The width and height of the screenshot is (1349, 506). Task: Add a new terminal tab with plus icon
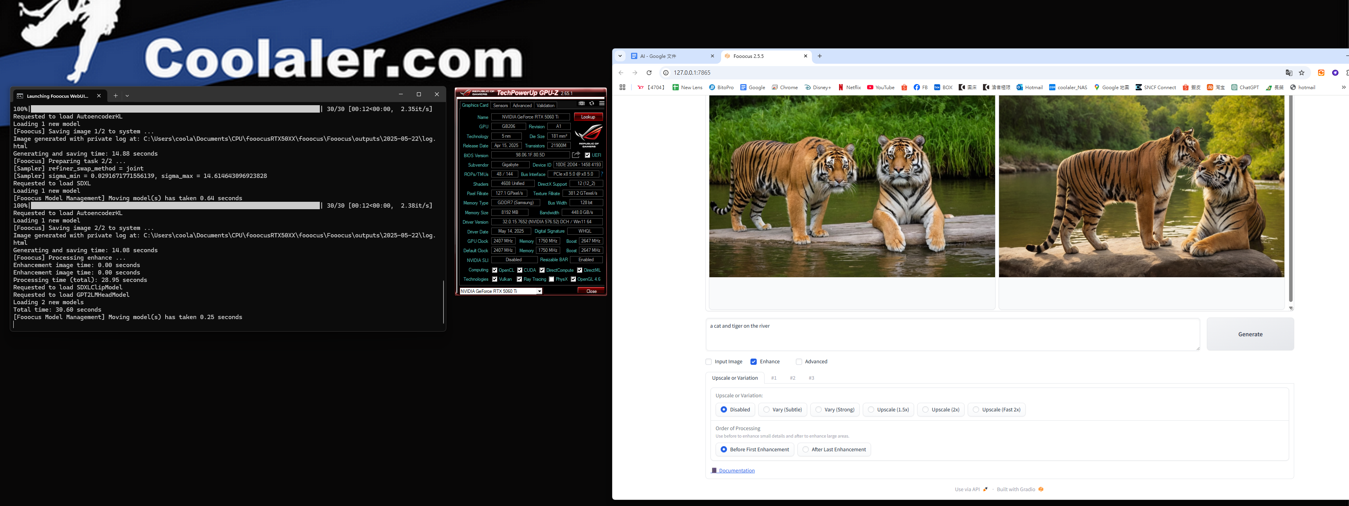pyautogui.click(x=116, y=95)
